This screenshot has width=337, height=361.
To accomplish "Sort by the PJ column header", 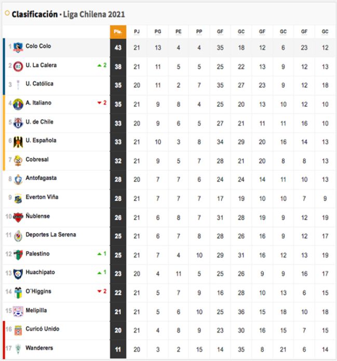I will (137, 32).
